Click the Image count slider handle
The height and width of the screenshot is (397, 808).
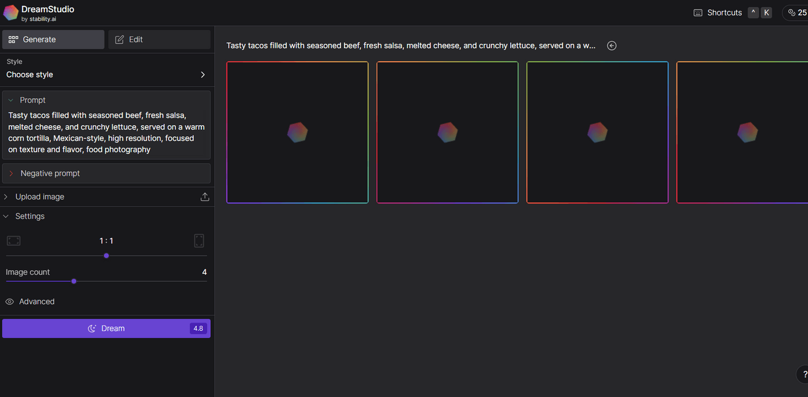(74, 282)
